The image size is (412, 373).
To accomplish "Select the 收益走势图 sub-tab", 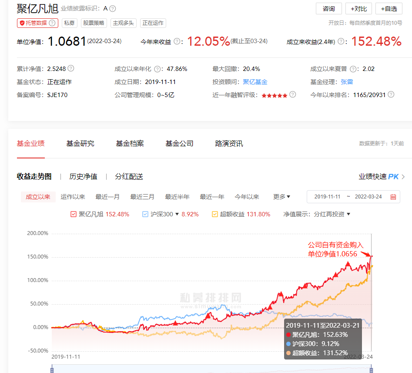I will tap(34, 176).
